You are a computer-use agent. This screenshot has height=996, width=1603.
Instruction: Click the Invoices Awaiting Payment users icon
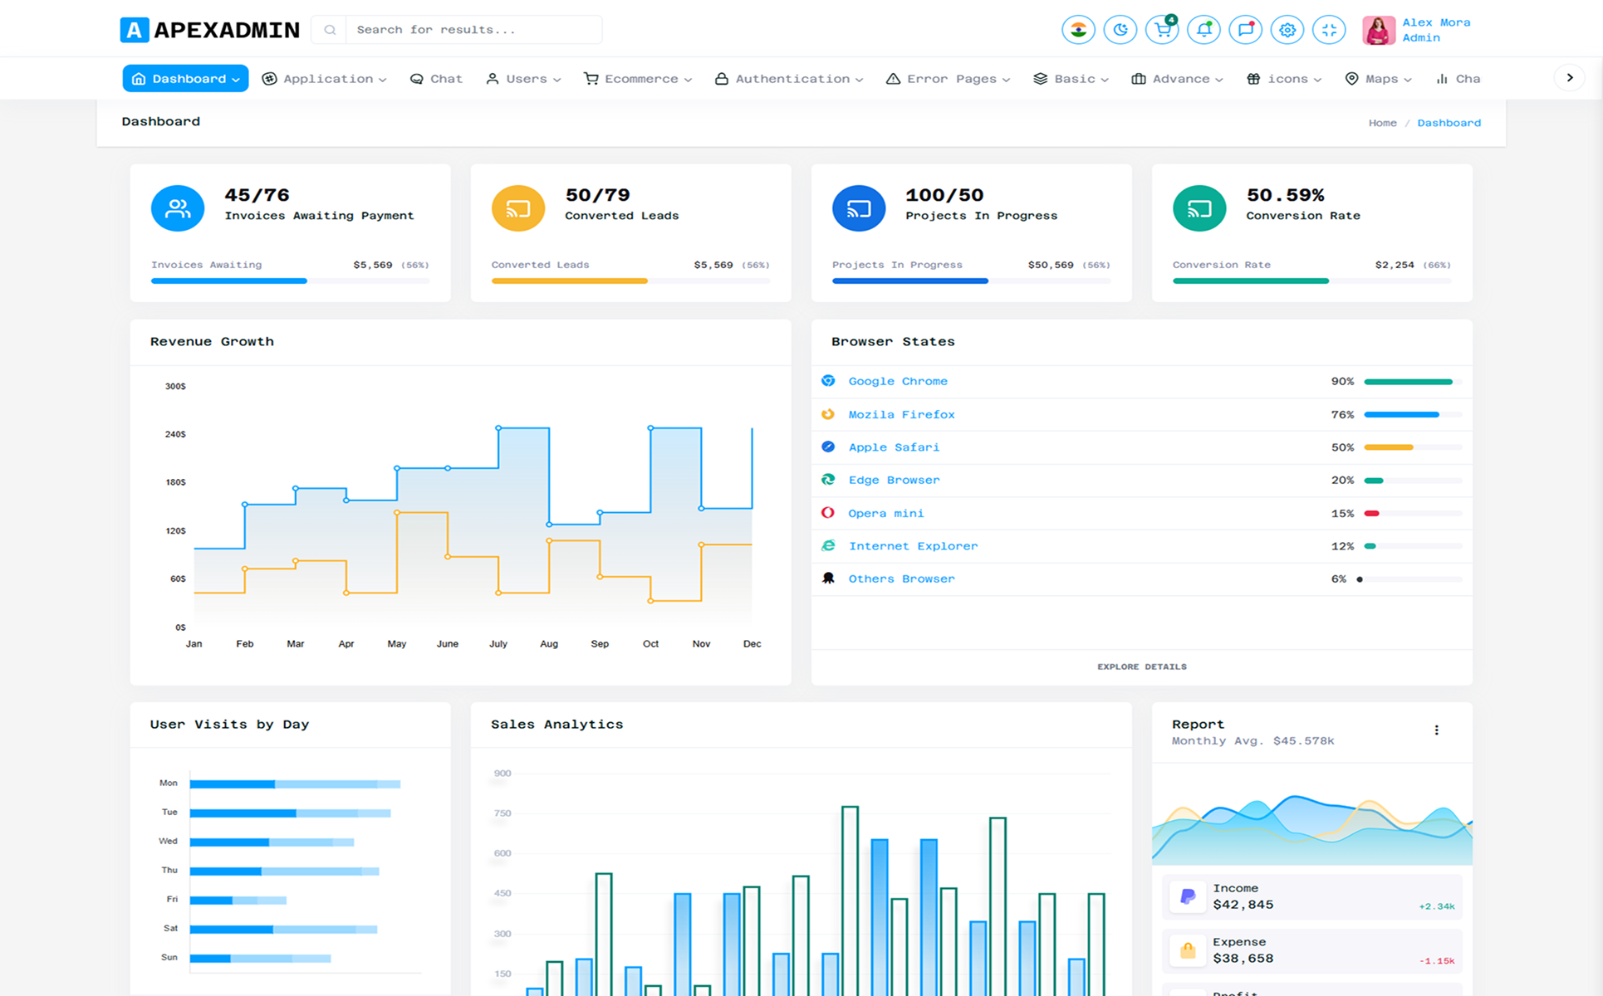178,208
